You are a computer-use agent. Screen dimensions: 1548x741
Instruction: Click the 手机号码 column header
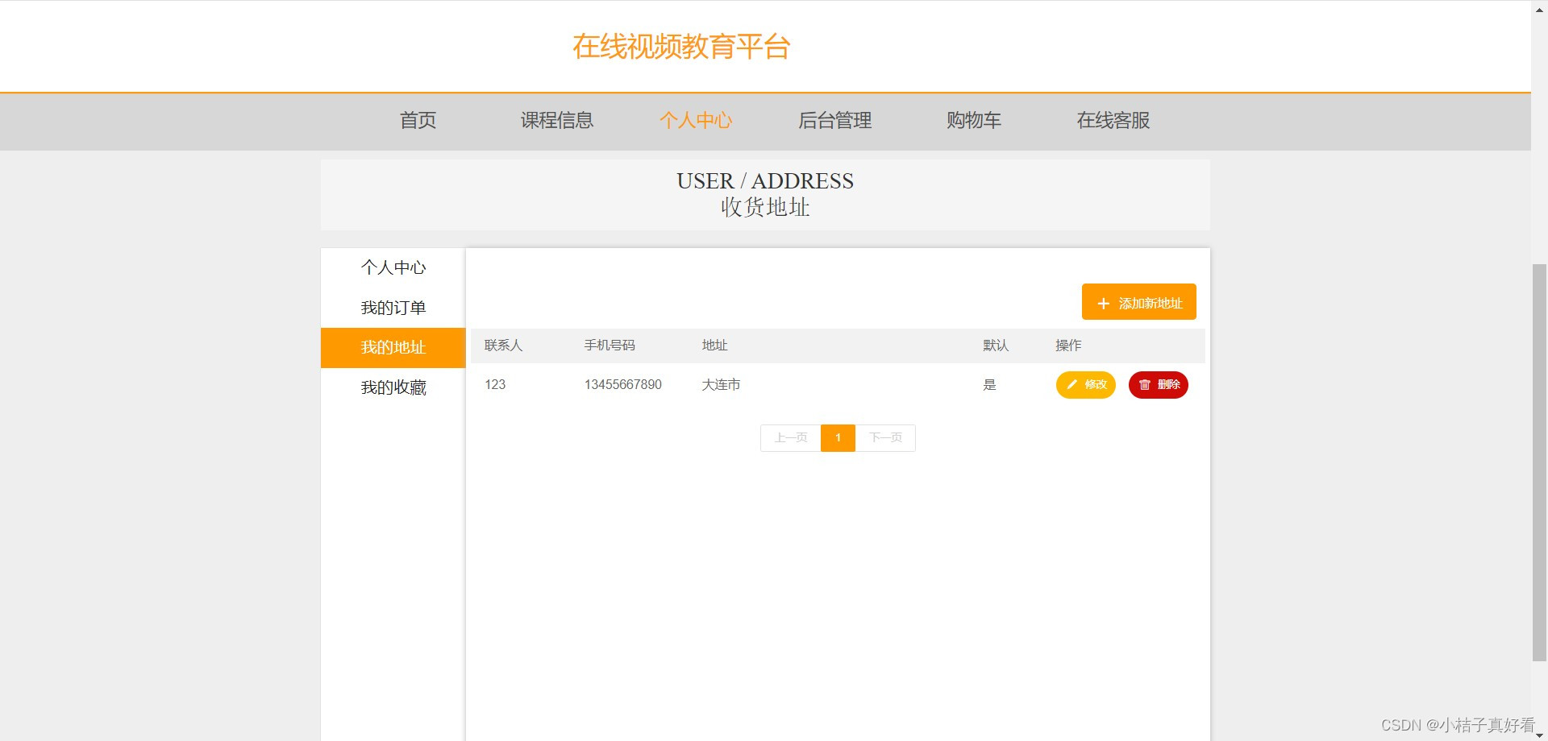pos(610,346)
